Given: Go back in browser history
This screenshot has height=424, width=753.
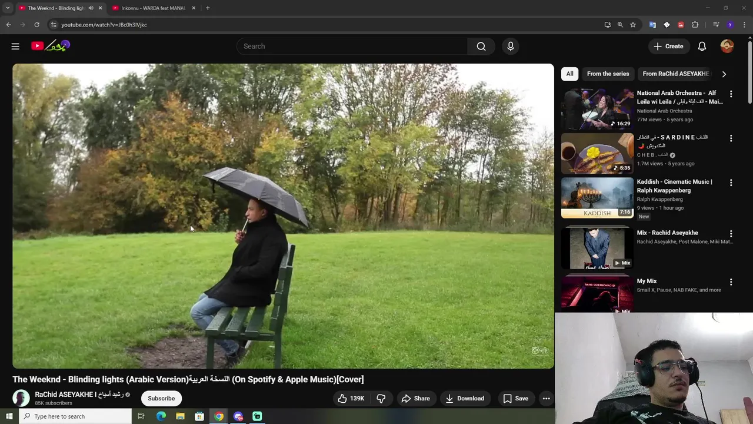Looking at the screenshot, I should tap(9, 25).
